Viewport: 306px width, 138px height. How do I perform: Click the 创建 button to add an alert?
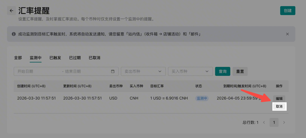(x=287, y=11)
